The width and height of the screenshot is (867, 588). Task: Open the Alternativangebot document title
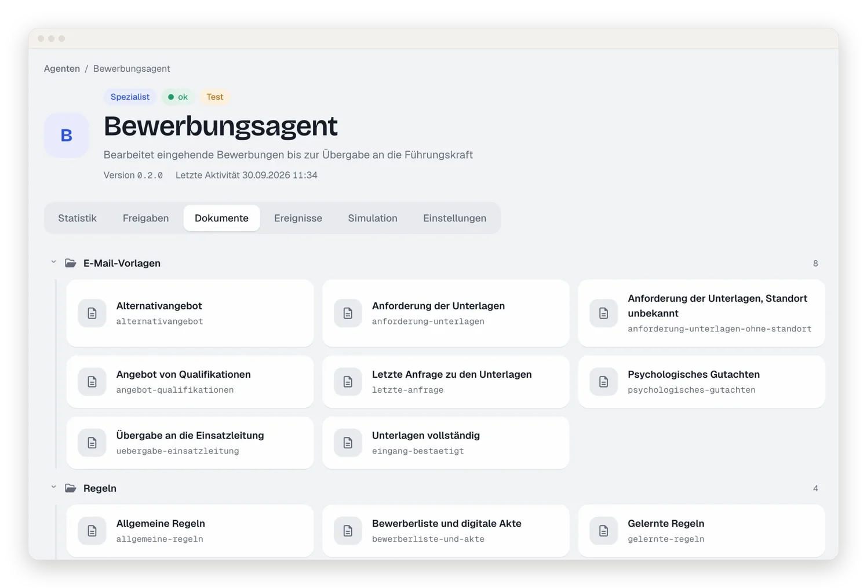(159, 306)
